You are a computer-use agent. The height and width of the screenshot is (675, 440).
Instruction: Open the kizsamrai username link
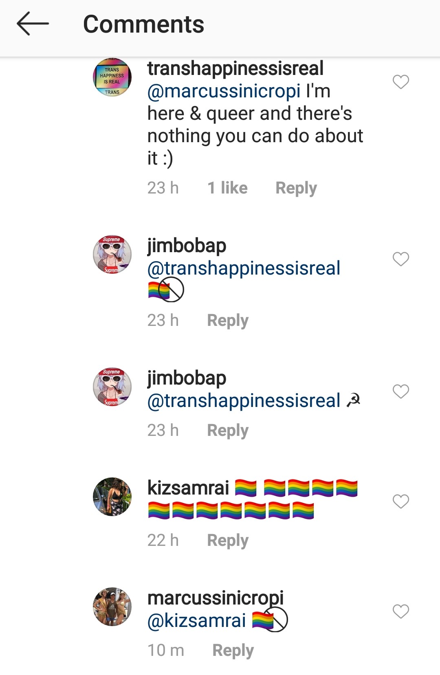tap(188, 488)
